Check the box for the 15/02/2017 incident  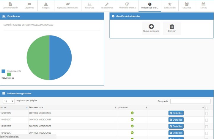(x=207, y=113)
